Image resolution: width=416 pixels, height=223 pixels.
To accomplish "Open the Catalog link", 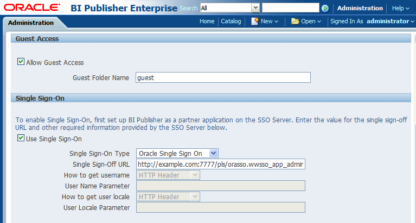I will [231, 21].
